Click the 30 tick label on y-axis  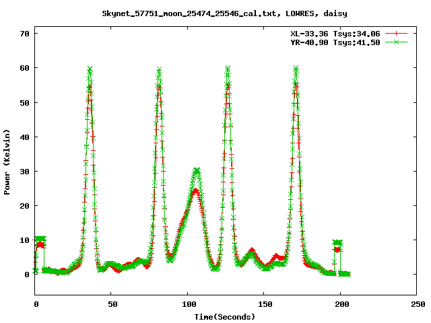(24, 171)
